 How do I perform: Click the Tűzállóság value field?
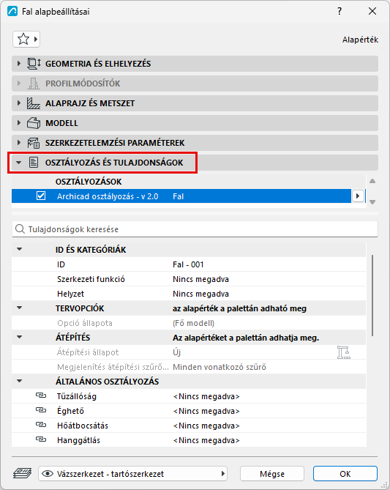[x=206, y=396]
